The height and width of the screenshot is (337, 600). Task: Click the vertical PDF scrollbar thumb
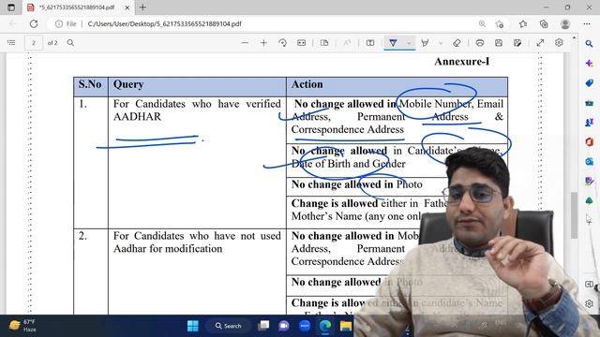pos(574,215)
